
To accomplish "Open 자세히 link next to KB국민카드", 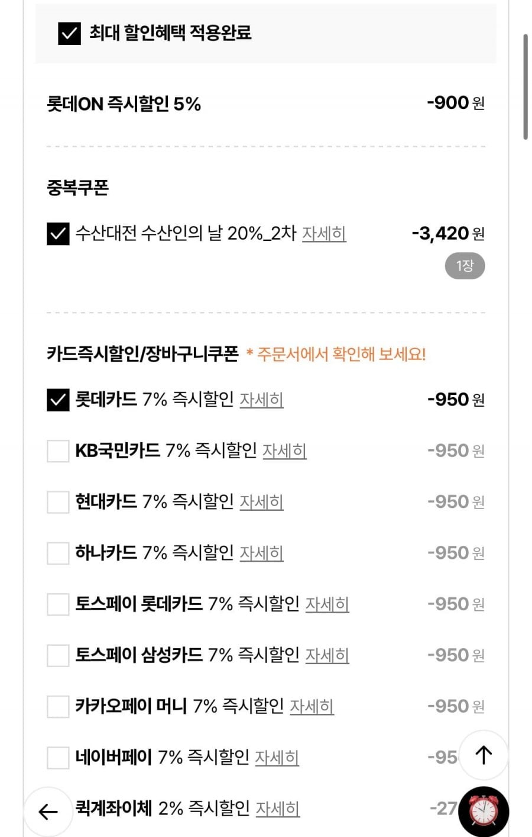I will pos(284,451).
